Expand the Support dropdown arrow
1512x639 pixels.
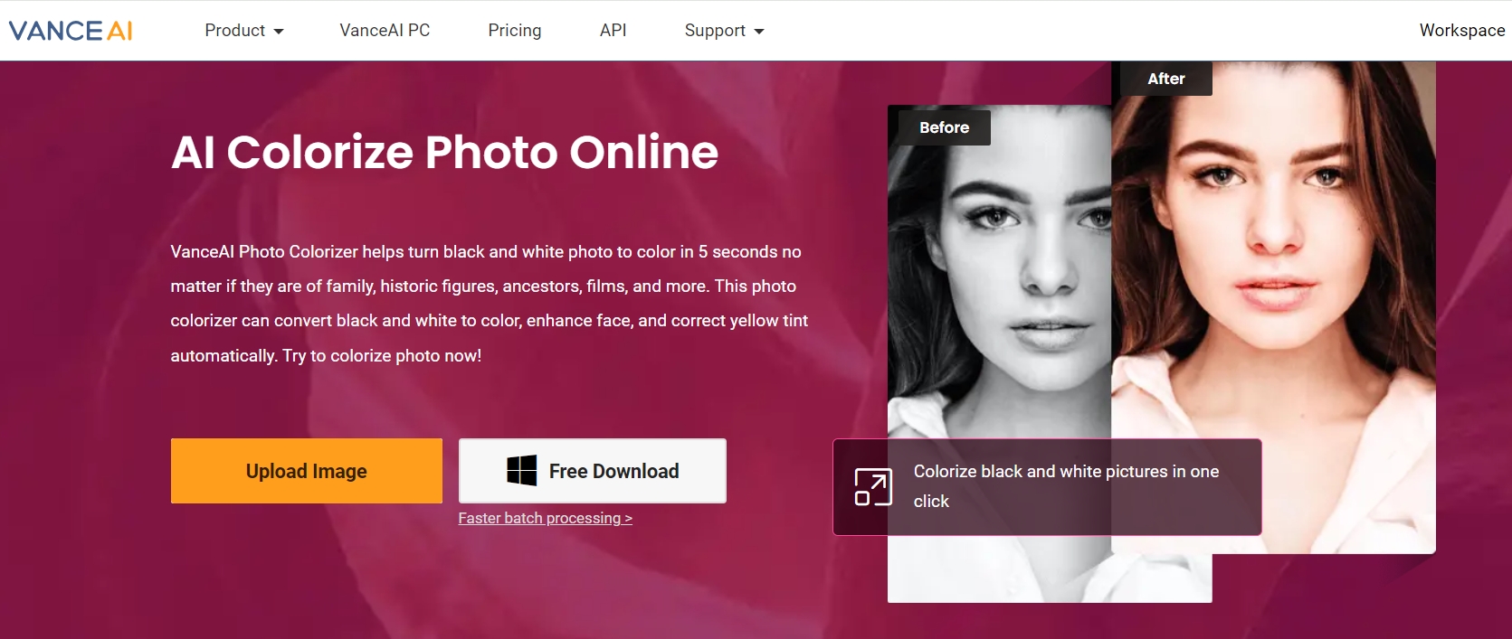point(759,32)
